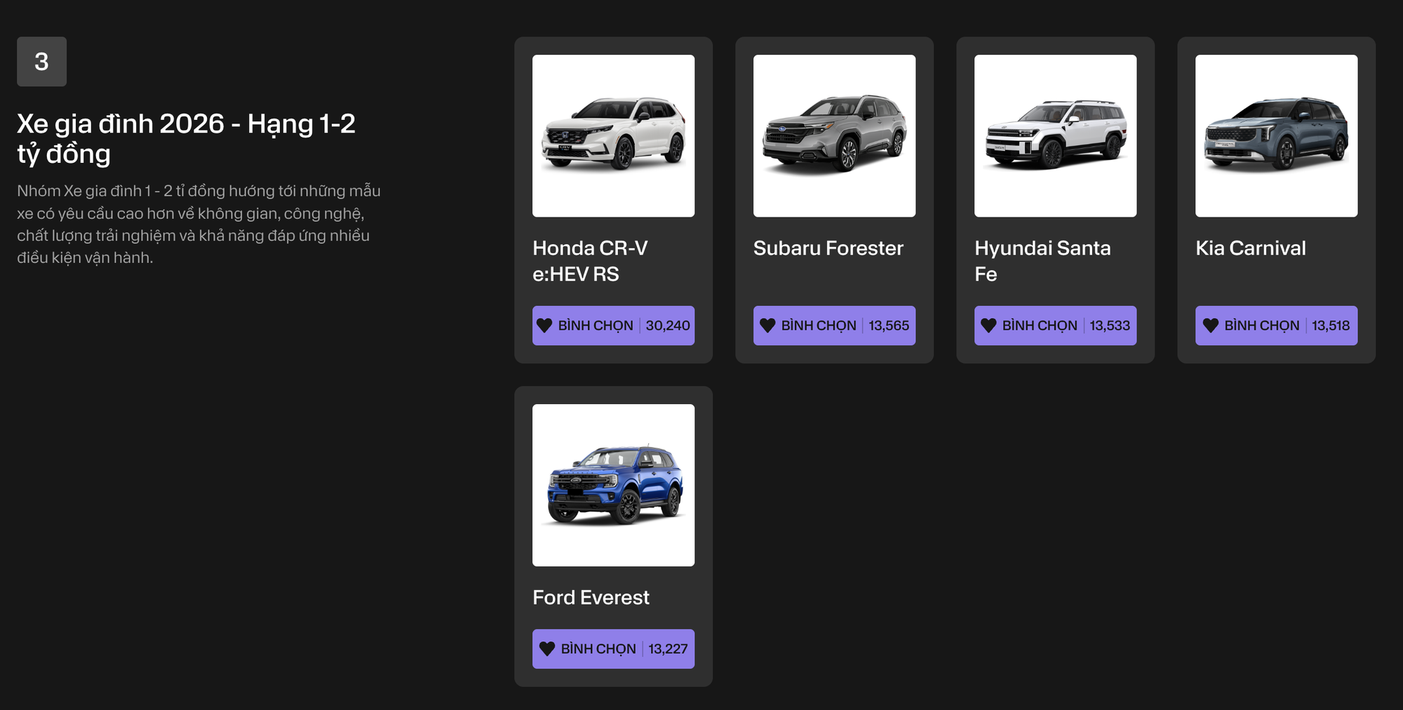Click the Subaru Forester title
The width and height of the screenshot is (1403, 710).
(x=828, y=248)
